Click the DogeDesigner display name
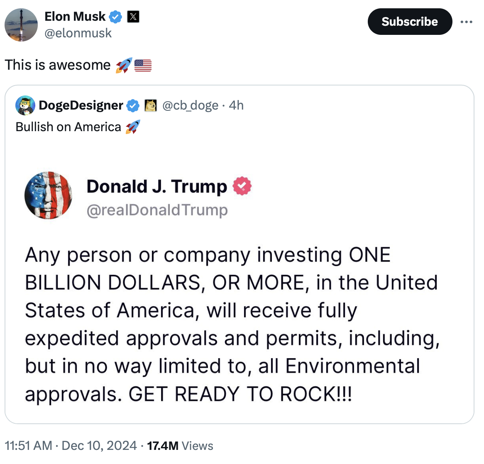 coord(81,105)
